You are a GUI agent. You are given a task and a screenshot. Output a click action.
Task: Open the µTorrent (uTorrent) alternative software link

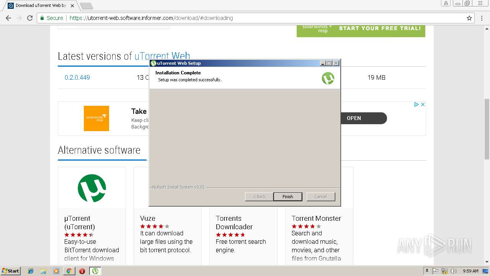pyautogui.click(x=80, y=222)
